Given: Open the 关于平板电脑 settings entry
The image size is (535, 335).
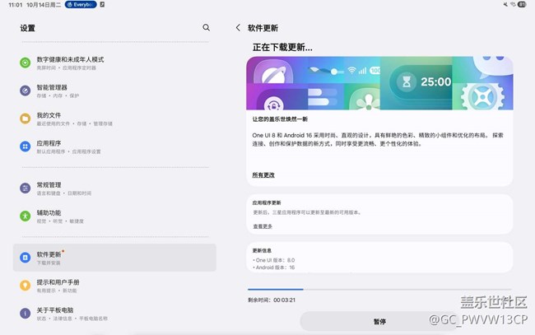Looking at the screenshot, I should pyautogui.click(x=114, y=313).
